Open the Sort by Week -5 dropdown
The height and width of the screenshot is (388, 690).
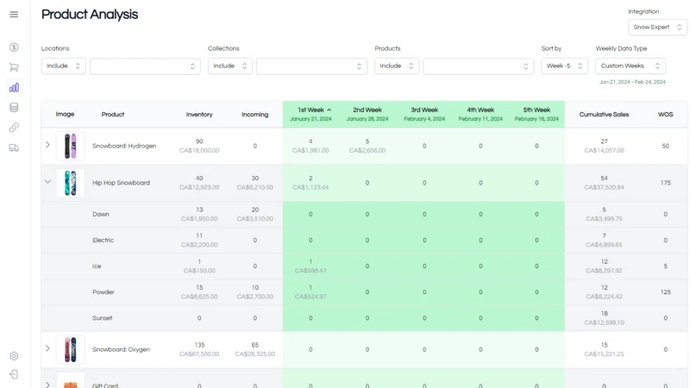565,66
